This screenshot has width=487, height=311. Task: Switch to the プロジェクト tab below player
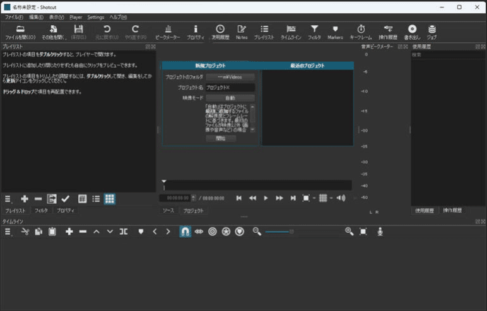click(194, 210)
